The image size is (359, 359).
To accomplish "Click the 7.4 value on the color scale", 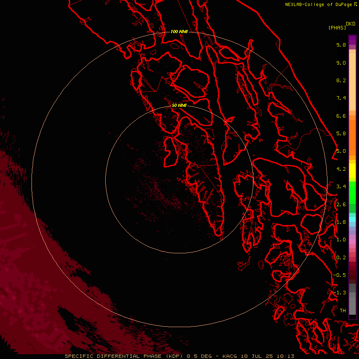I will 341,98.
